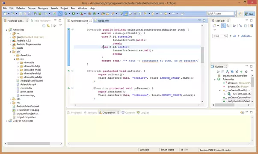This screenshot has height=154, width=258.
Task: Click the Debug bug icon in toolbar
Action: pos(65,14)
